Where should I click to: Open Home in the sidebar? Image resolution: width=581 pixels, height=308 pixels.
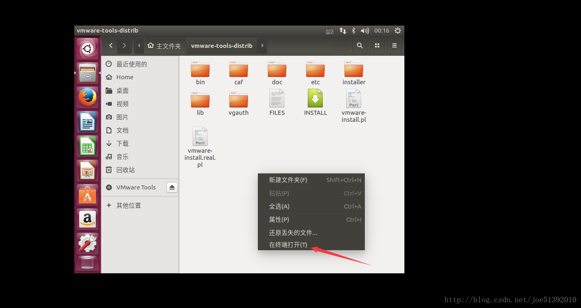click(x=139, y=77)
